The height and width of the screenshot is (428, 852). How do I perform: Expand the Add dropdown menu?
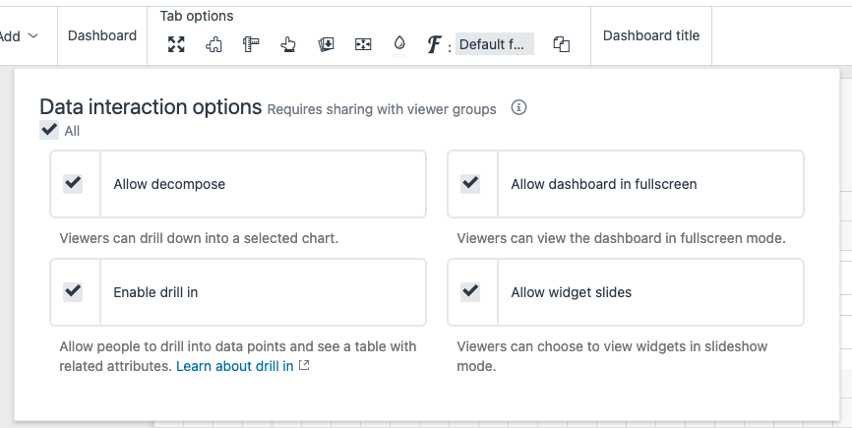pyautogui.click(x=20, y=36)
